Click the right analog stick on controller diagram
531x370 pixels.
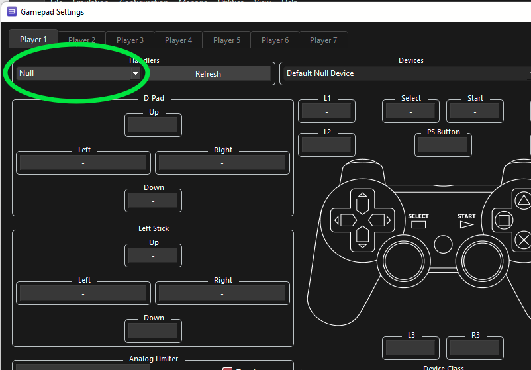pos(483,261)
